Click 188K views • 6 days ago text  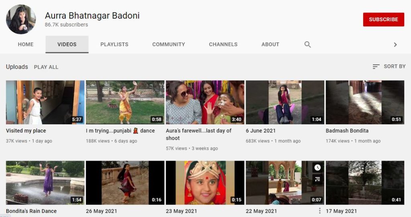[x=112, y=141]
